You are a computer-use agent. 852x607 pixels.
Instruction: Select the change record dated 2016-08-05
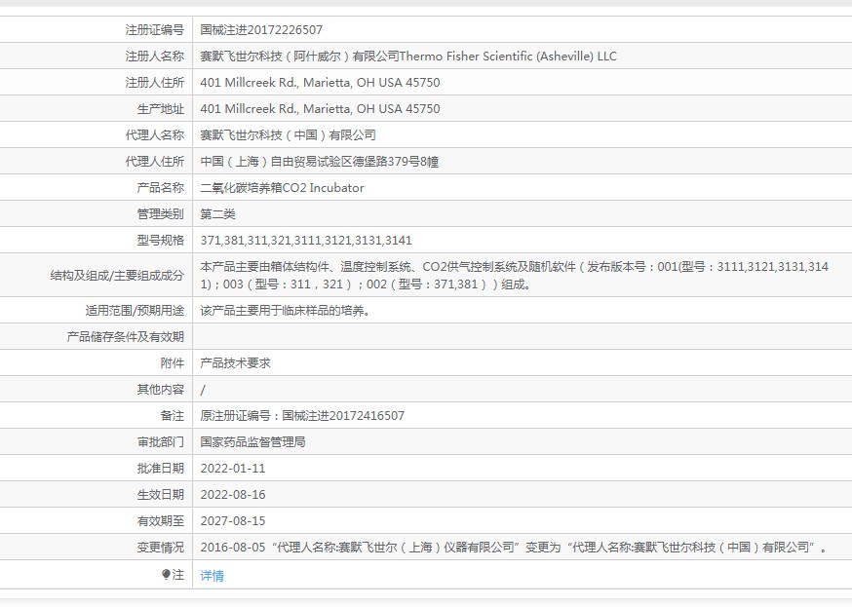[514, 548]
